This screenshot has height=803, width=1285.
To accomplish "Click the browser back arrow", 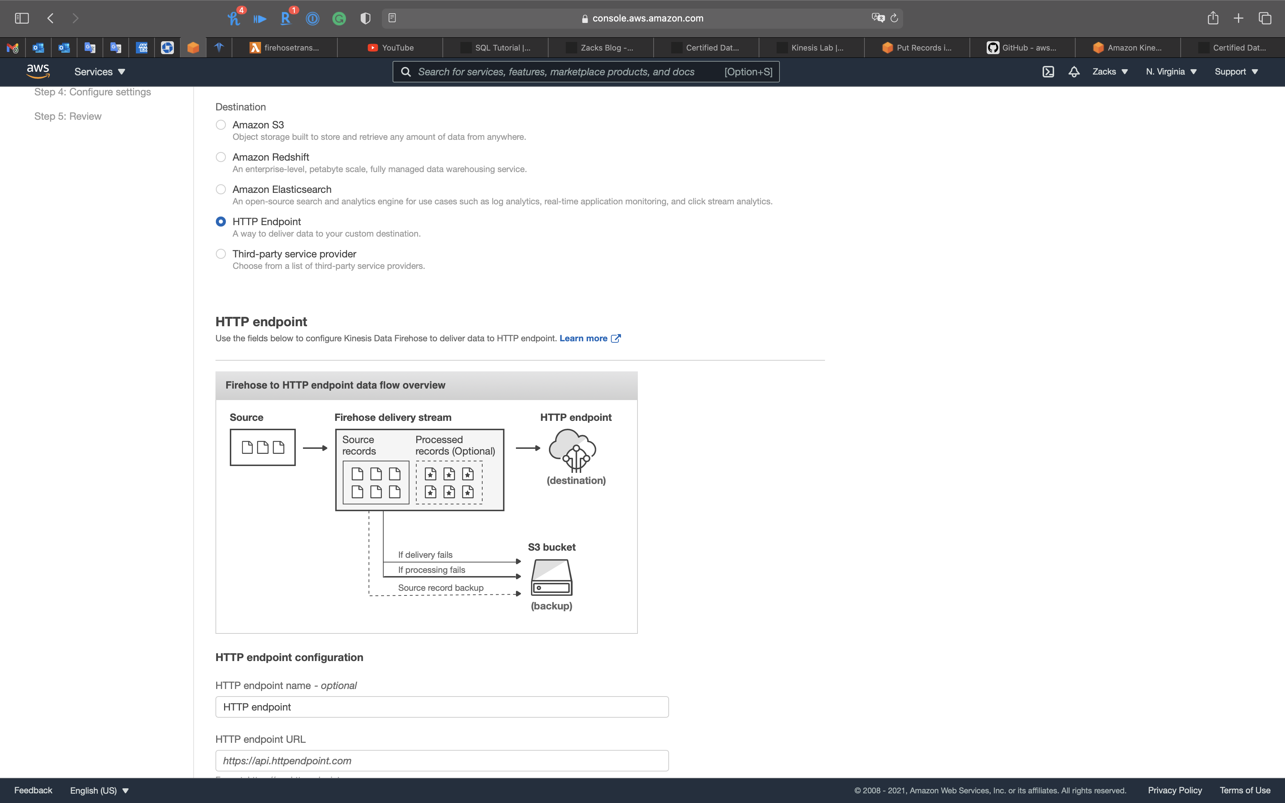I will pyautogui.click(x=51, y=18).
